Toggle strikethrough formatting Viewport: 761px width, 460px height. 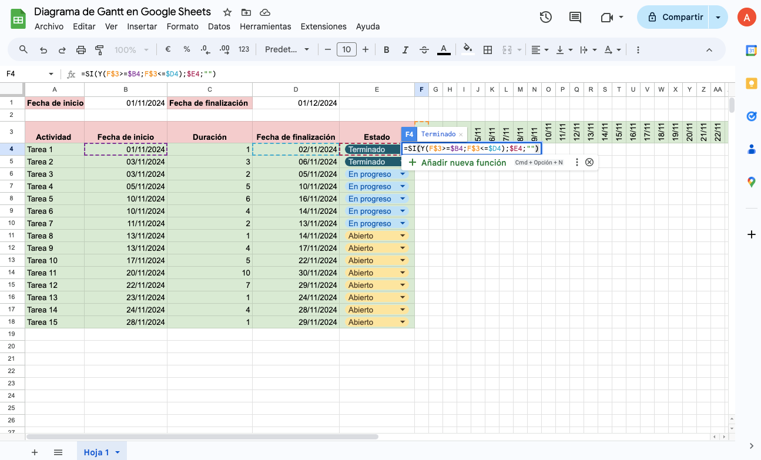click(x=424, y=50)
